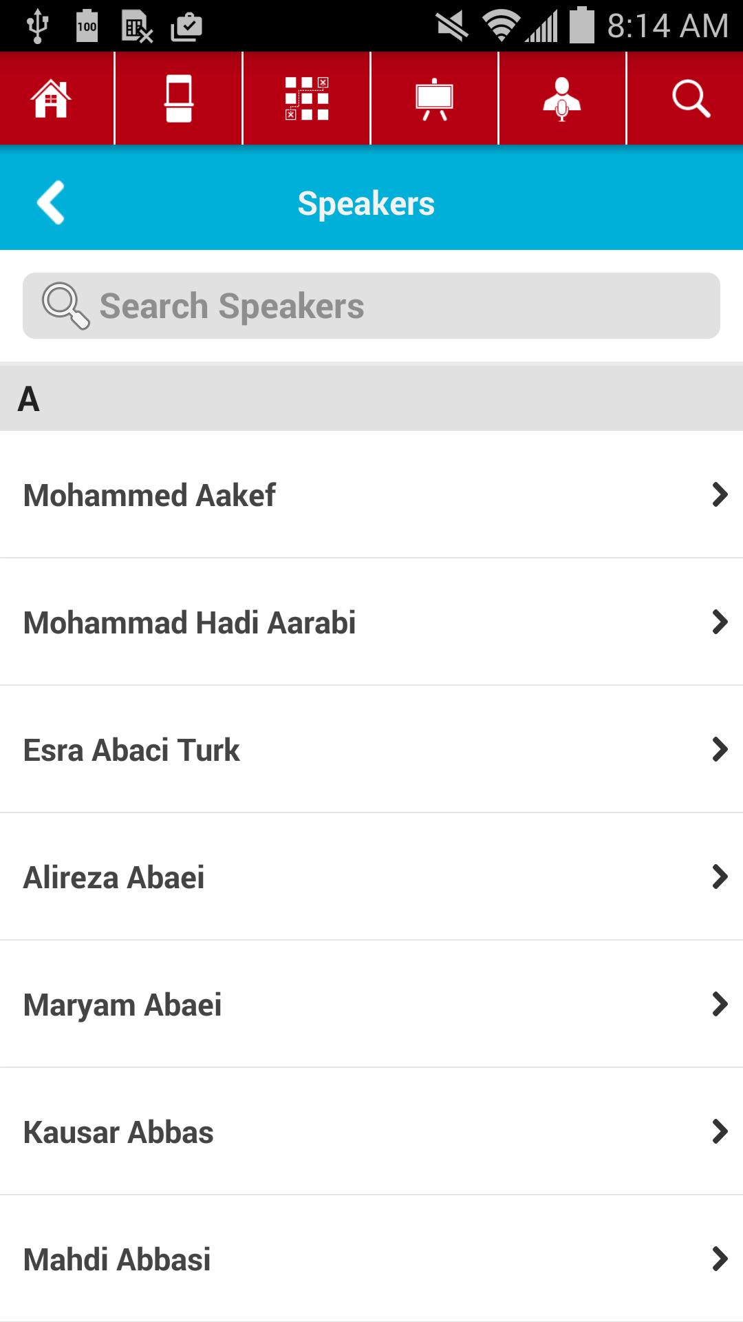This screenshot has width=743, height=1322.
Task: Open the floor plan grid icon
Action: [x=307, y=98]
